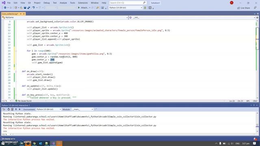Image resolution: width=260 pixels, height=146 pixels.
Task: Open the Analyze menu
Action: [x=63, y=3]
